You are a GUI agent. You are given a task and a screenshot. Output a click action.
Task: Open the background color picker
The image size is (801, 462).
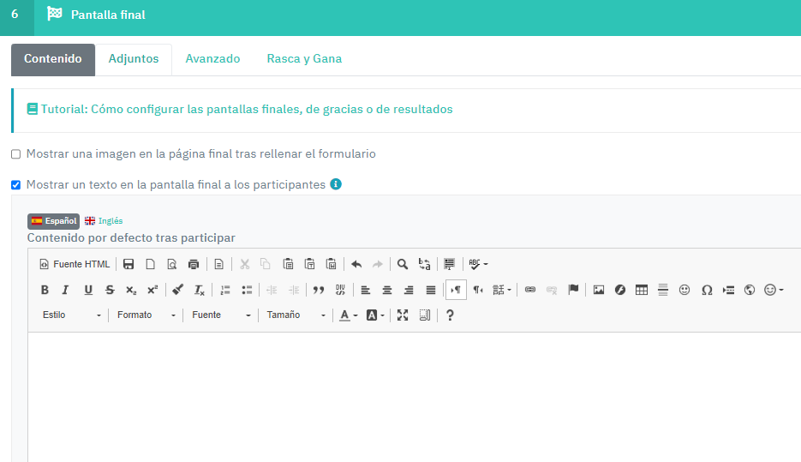pyautogui.click(x=375, y=315)
